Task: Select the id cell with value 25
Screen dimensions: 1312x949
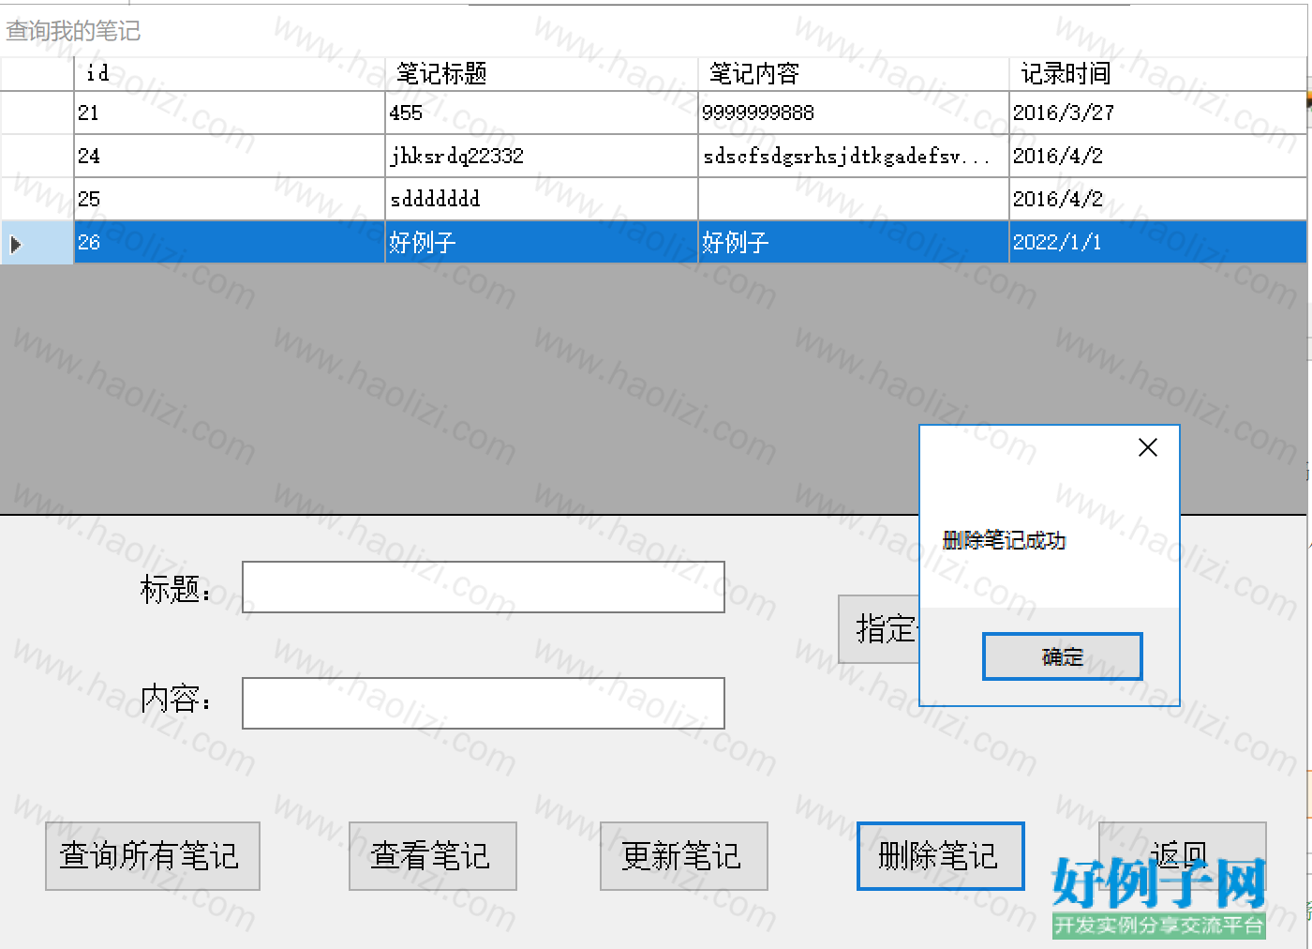Action: point(230,199)
